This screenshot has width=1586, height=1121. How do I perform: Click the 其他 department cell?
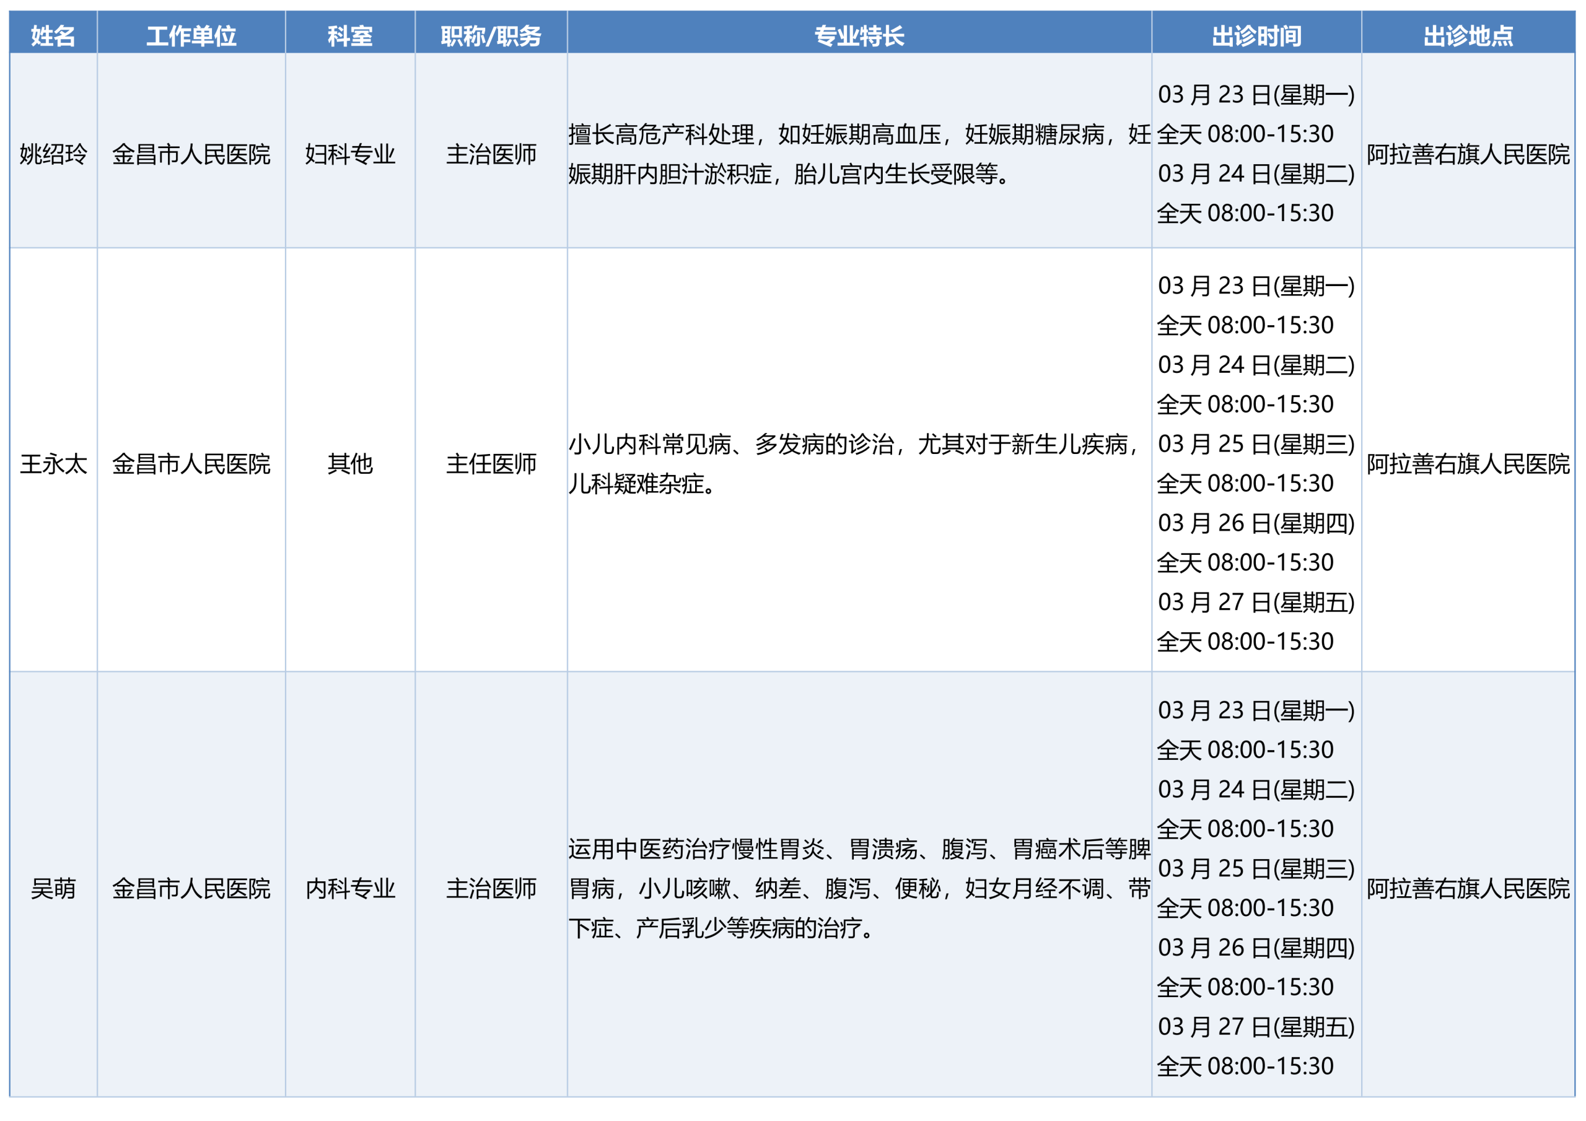tap(350, 463)
